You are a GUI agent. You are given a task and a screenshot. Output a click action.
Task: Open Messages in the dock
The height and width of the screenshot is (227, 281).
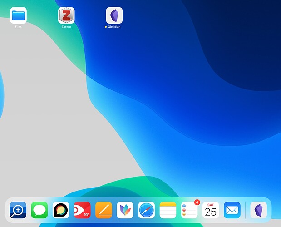[39, 210]
